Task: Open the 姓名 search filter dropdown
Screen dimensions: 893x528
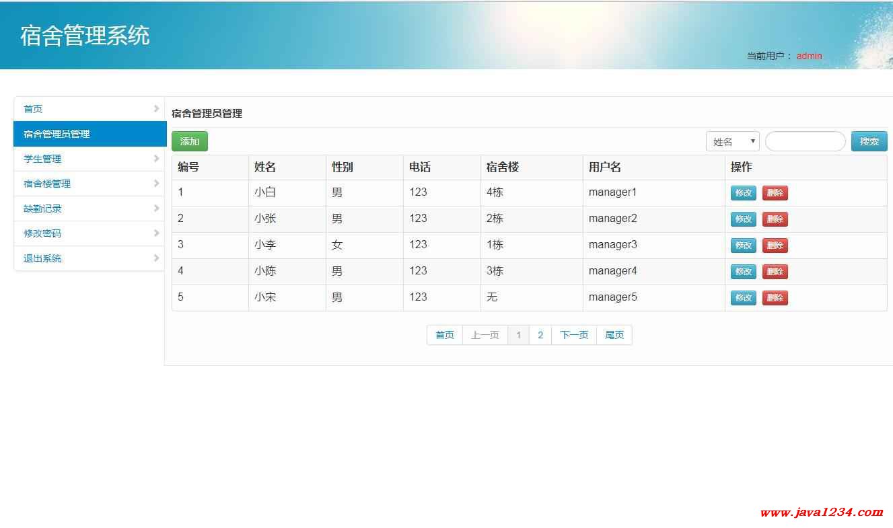Action: click(x=732, y=142)
